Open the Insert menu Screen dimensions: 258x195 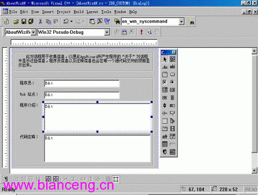[48, 12]
